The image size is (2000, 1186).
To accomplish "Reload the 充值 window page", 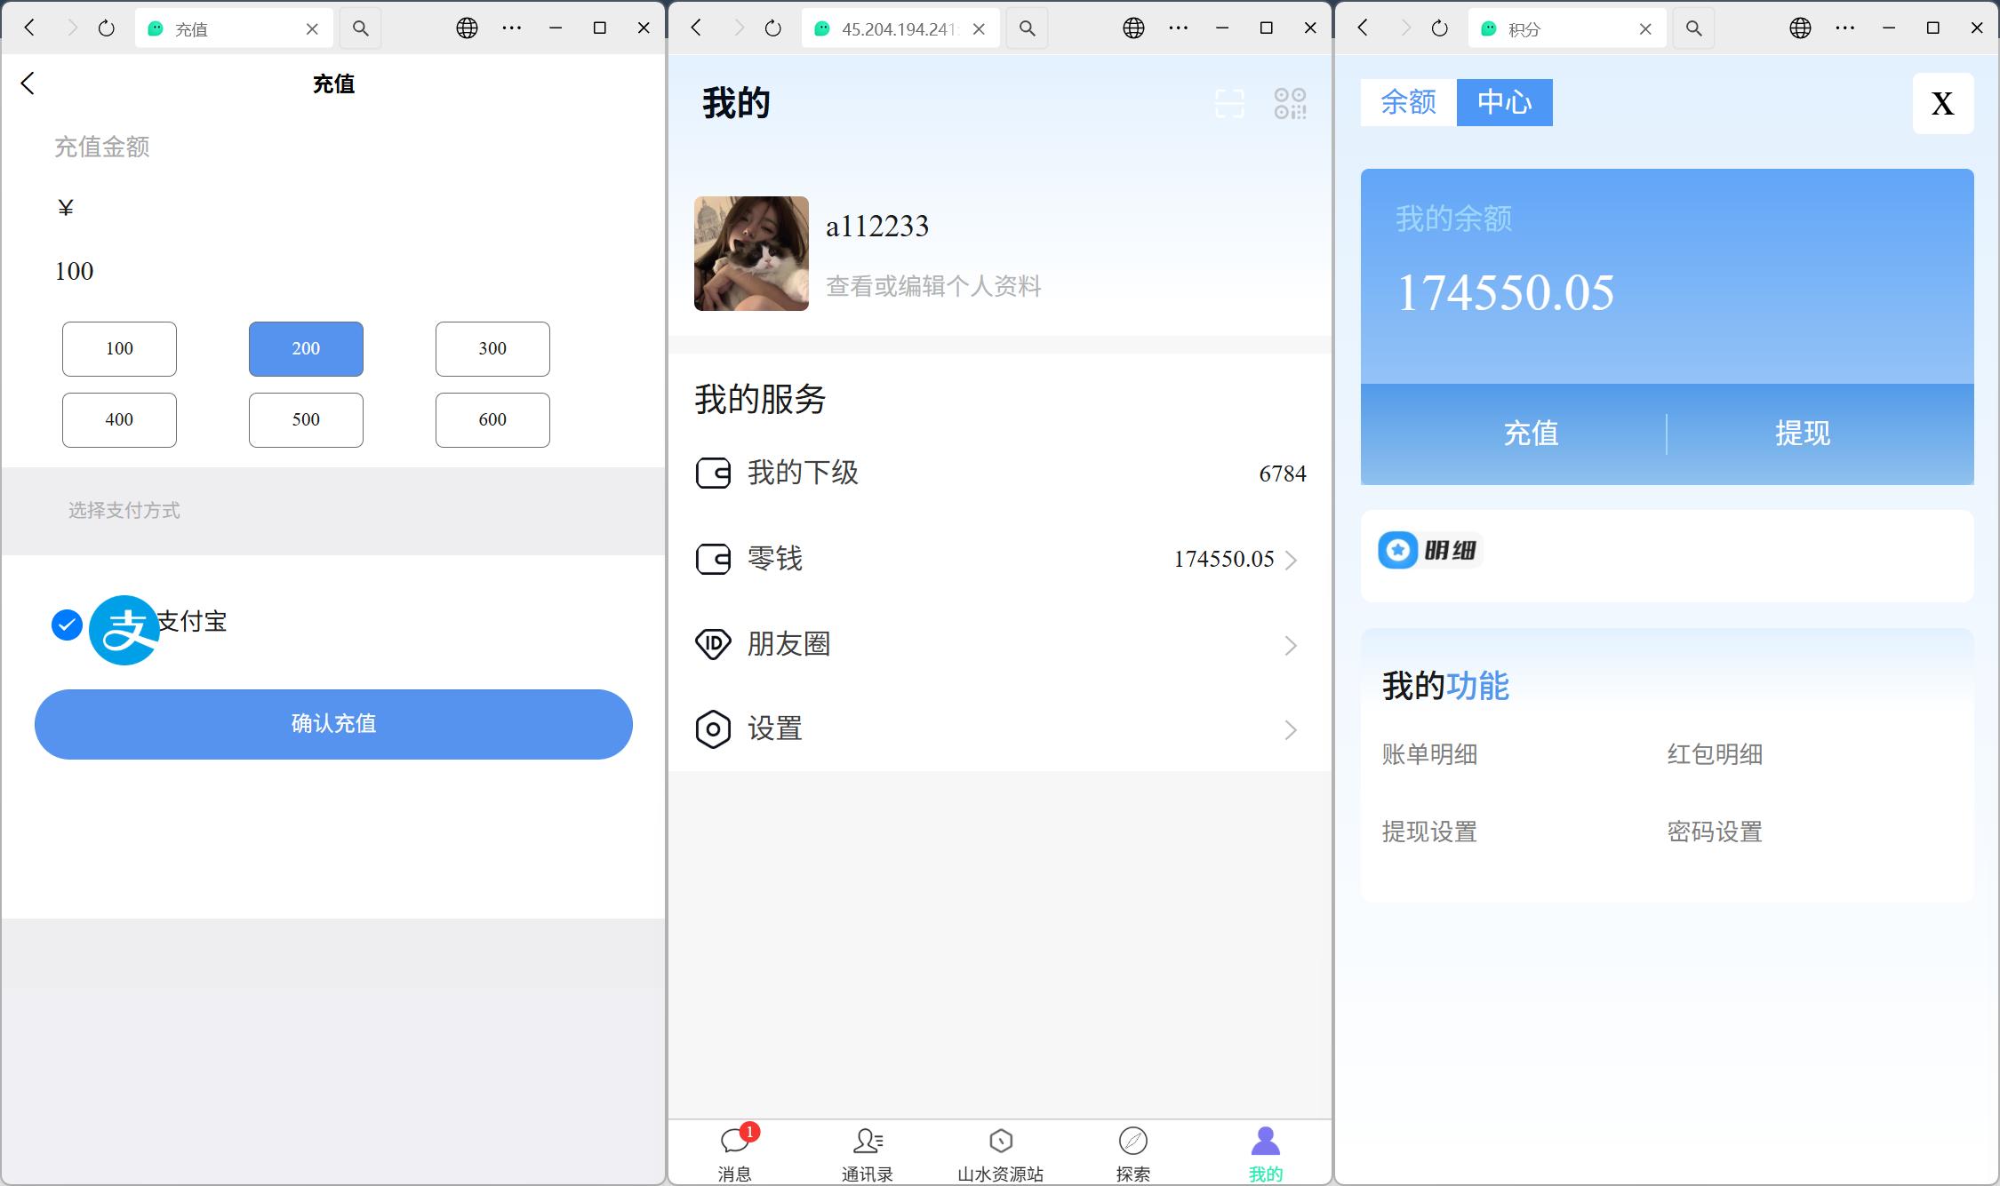I will click(x=107, y=28).
